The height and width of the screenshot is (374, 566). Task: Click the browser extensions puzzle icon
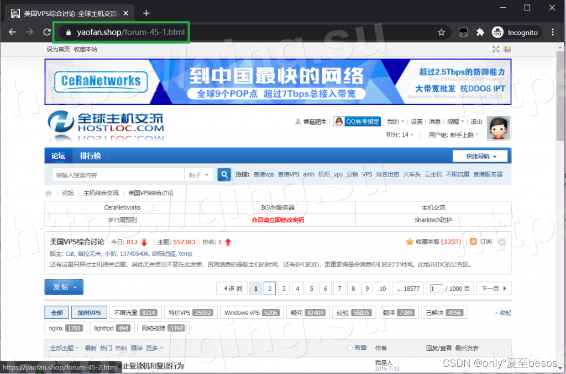point(480,32)
